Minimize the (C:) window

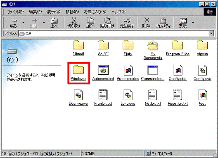tap(202, 4)
